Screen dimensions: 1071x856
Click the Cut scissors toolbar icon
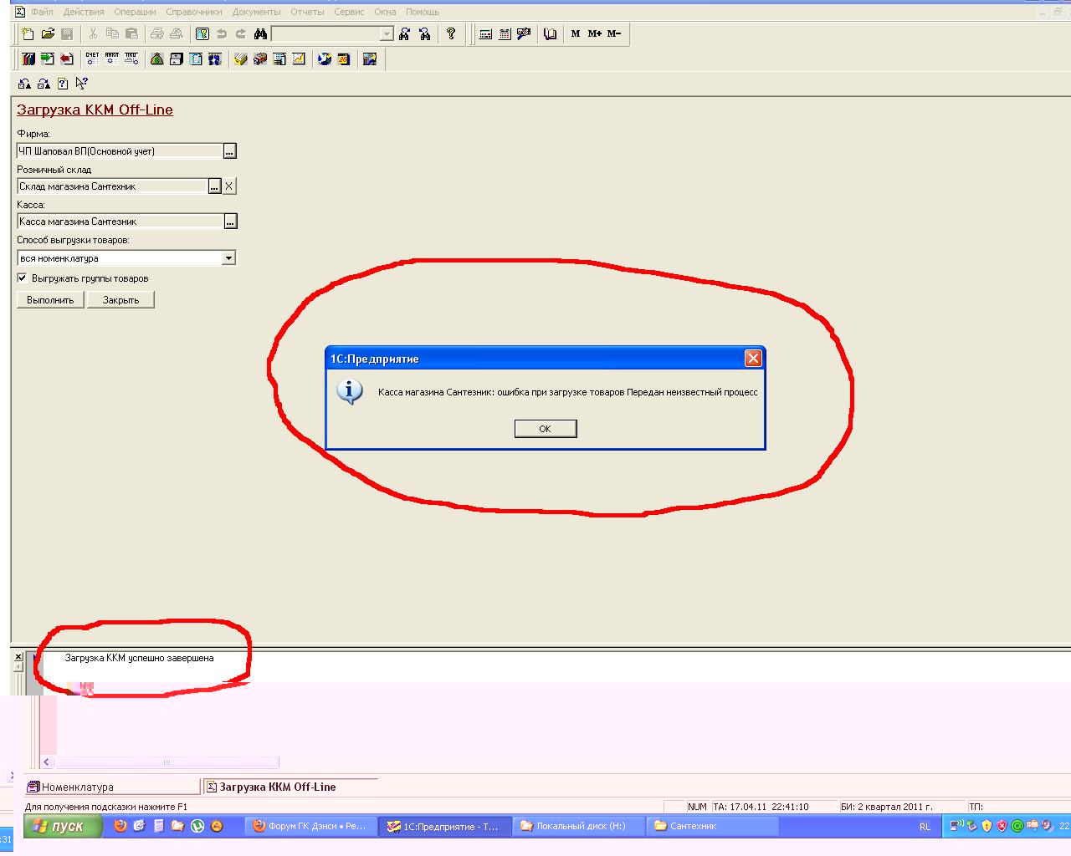[93, 34]
